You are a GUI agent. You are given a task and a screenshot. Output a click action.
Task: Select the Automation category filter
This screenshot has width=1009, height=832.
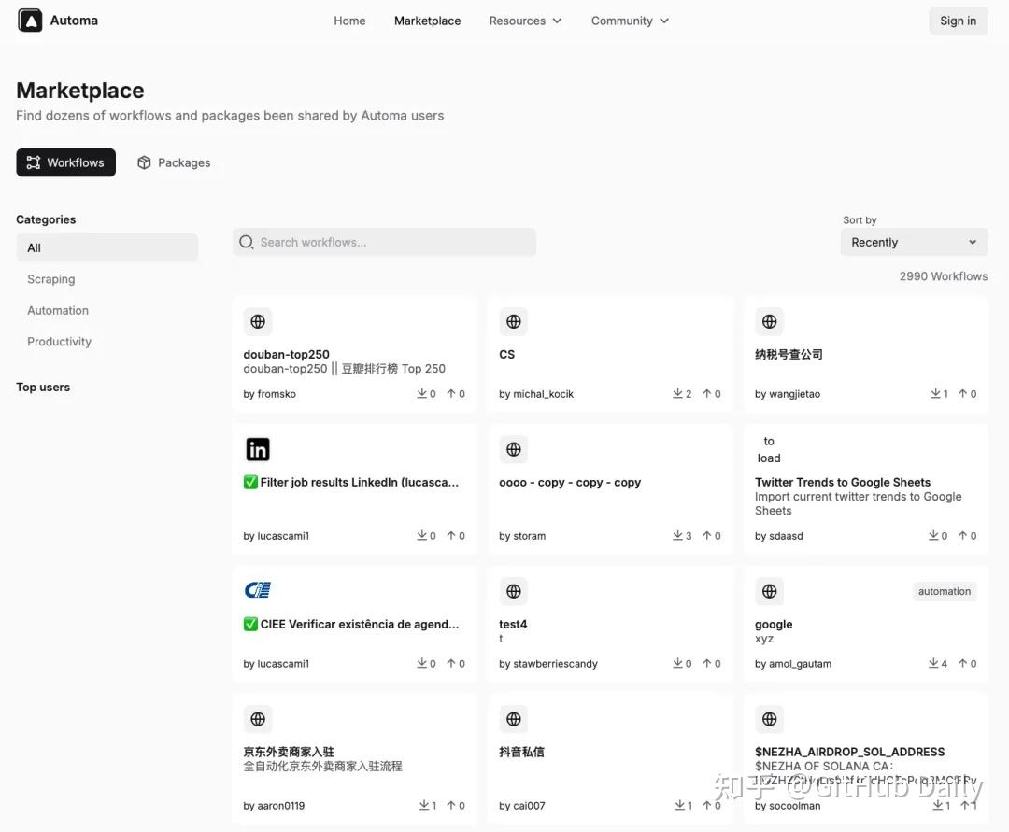[58, 310]
